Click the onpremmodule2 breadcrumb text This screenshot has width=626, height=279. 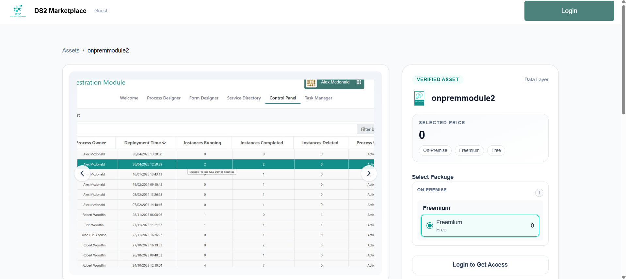108,51
